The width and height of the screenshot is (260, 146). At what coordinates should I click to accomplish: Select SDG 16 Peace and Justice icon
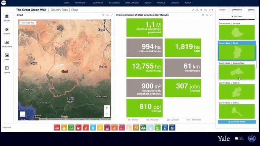165,127
